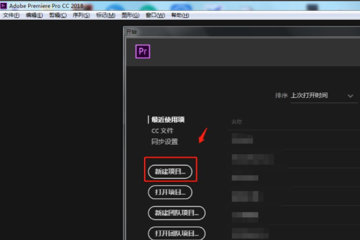360x240 pixels.
Task: Click the 名称 column header
Action: tap(237, 122)
